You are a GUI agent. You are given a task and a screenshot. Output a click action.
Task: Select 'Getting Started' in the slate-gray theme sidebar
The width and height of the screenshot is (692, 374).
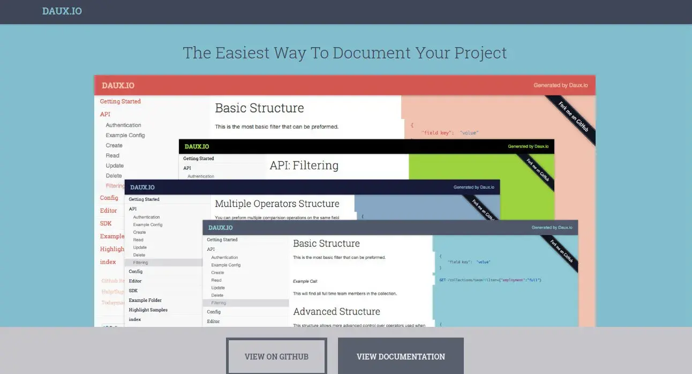[x=222, y=240]
